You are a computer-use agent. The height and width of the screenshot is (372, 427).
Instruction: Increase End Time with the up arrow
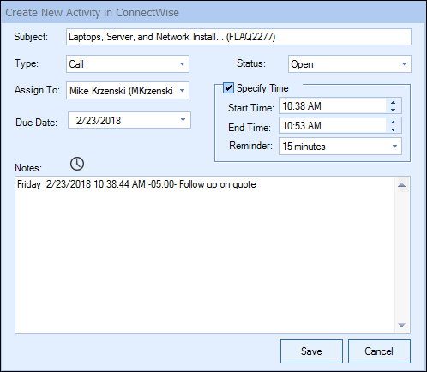point(394,122)
